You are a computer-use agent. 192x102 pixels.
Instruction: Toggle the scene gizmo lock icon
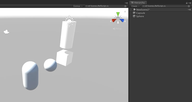coord(125,11)
